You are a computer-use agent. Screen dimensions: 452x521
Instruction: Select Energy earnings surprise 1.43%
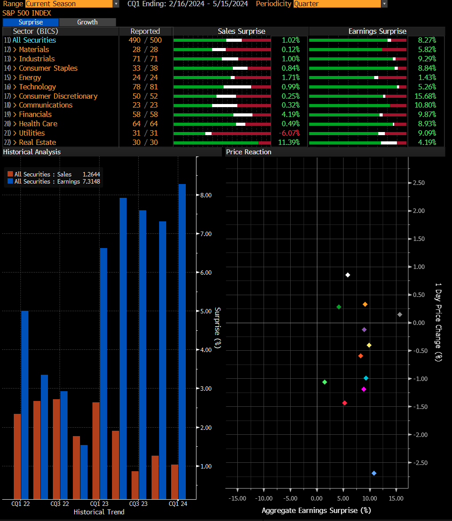coord(427,77)
